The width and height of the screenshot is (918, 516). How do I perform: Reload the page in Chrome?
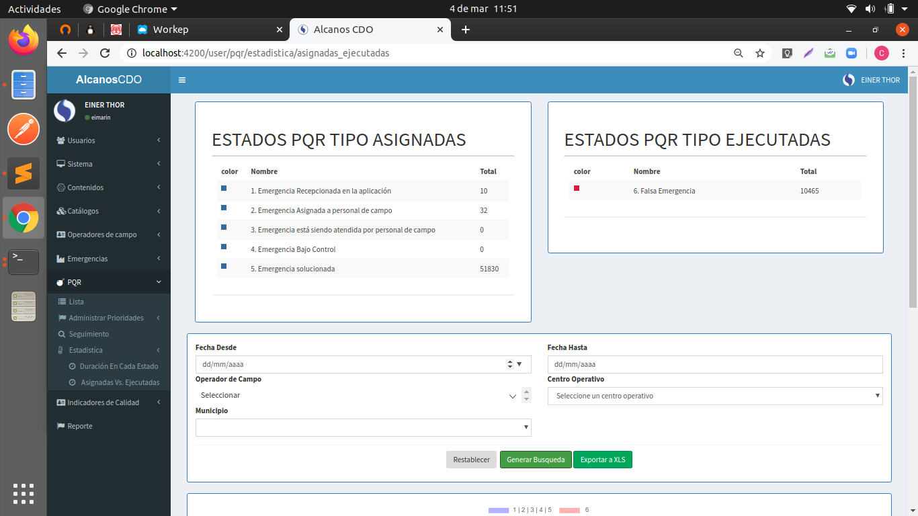coord(105,53)
